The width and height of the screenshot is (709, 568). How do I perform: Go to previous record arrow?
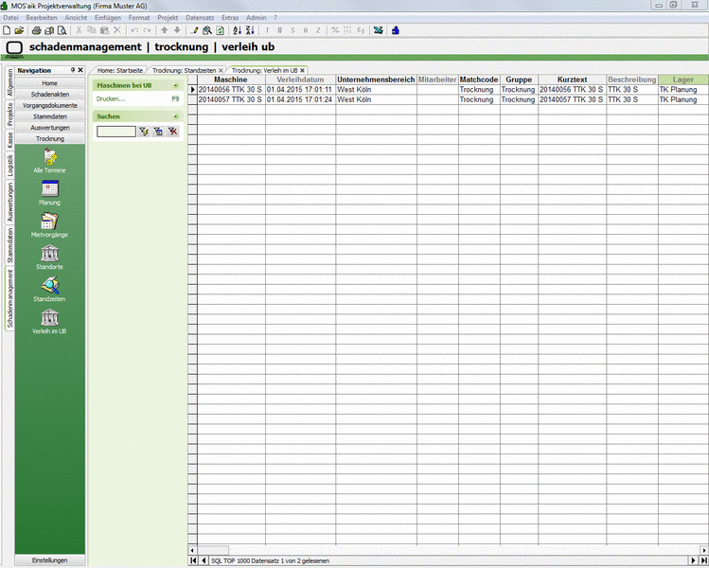[x=204, y=560]
